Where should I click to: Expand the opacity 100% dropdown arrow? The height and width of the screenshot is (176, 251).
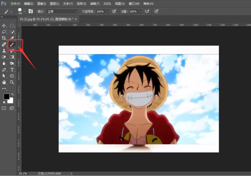[x=107, y=12]
